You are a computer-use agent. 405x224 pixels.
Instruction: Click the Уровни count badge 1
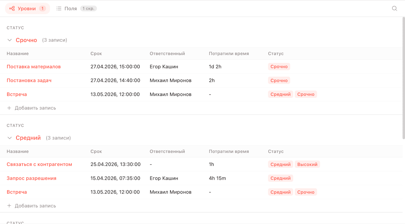pyautogui.click(x=42, y=9)
